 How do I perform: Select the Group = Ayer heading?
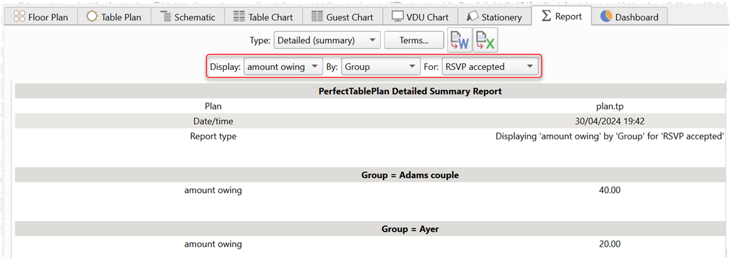[410, 229]
